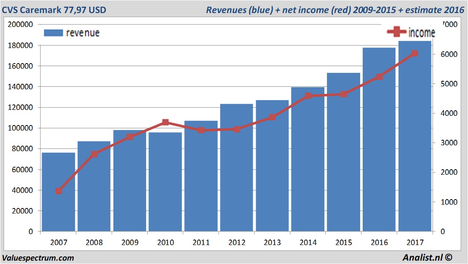Click the blue revenue legend swatch
This screenshot has width=468, height=264.
tap(53, 32)
